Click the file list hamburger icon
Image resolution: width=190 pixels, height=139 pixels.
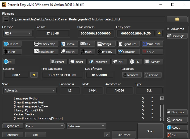[x=6, y=19]
